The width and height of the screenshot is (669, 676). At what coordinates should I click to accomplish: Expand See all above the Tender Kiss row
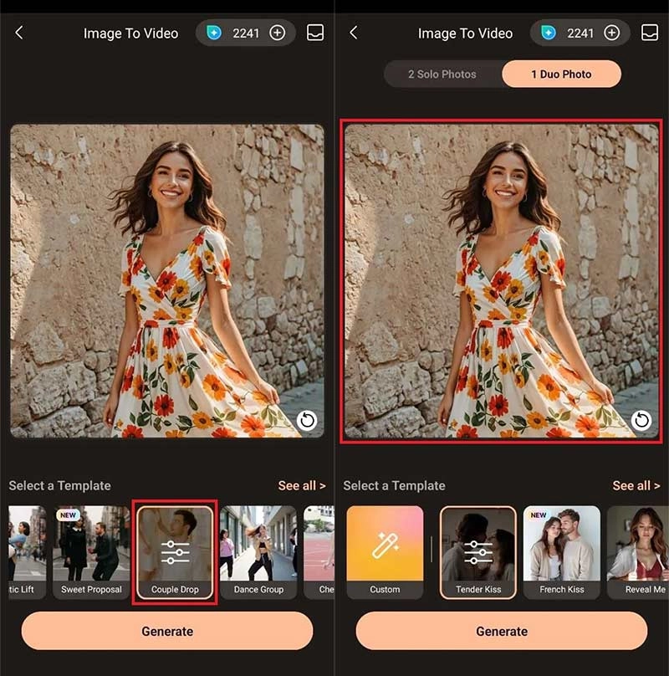[636, 485]
